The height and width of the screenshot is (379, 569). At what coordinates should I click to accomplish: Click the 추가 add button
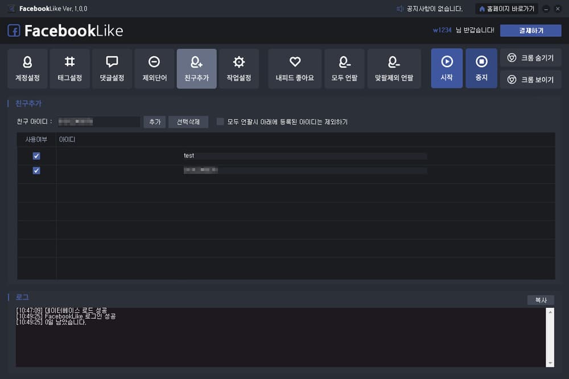coord(155,122)
